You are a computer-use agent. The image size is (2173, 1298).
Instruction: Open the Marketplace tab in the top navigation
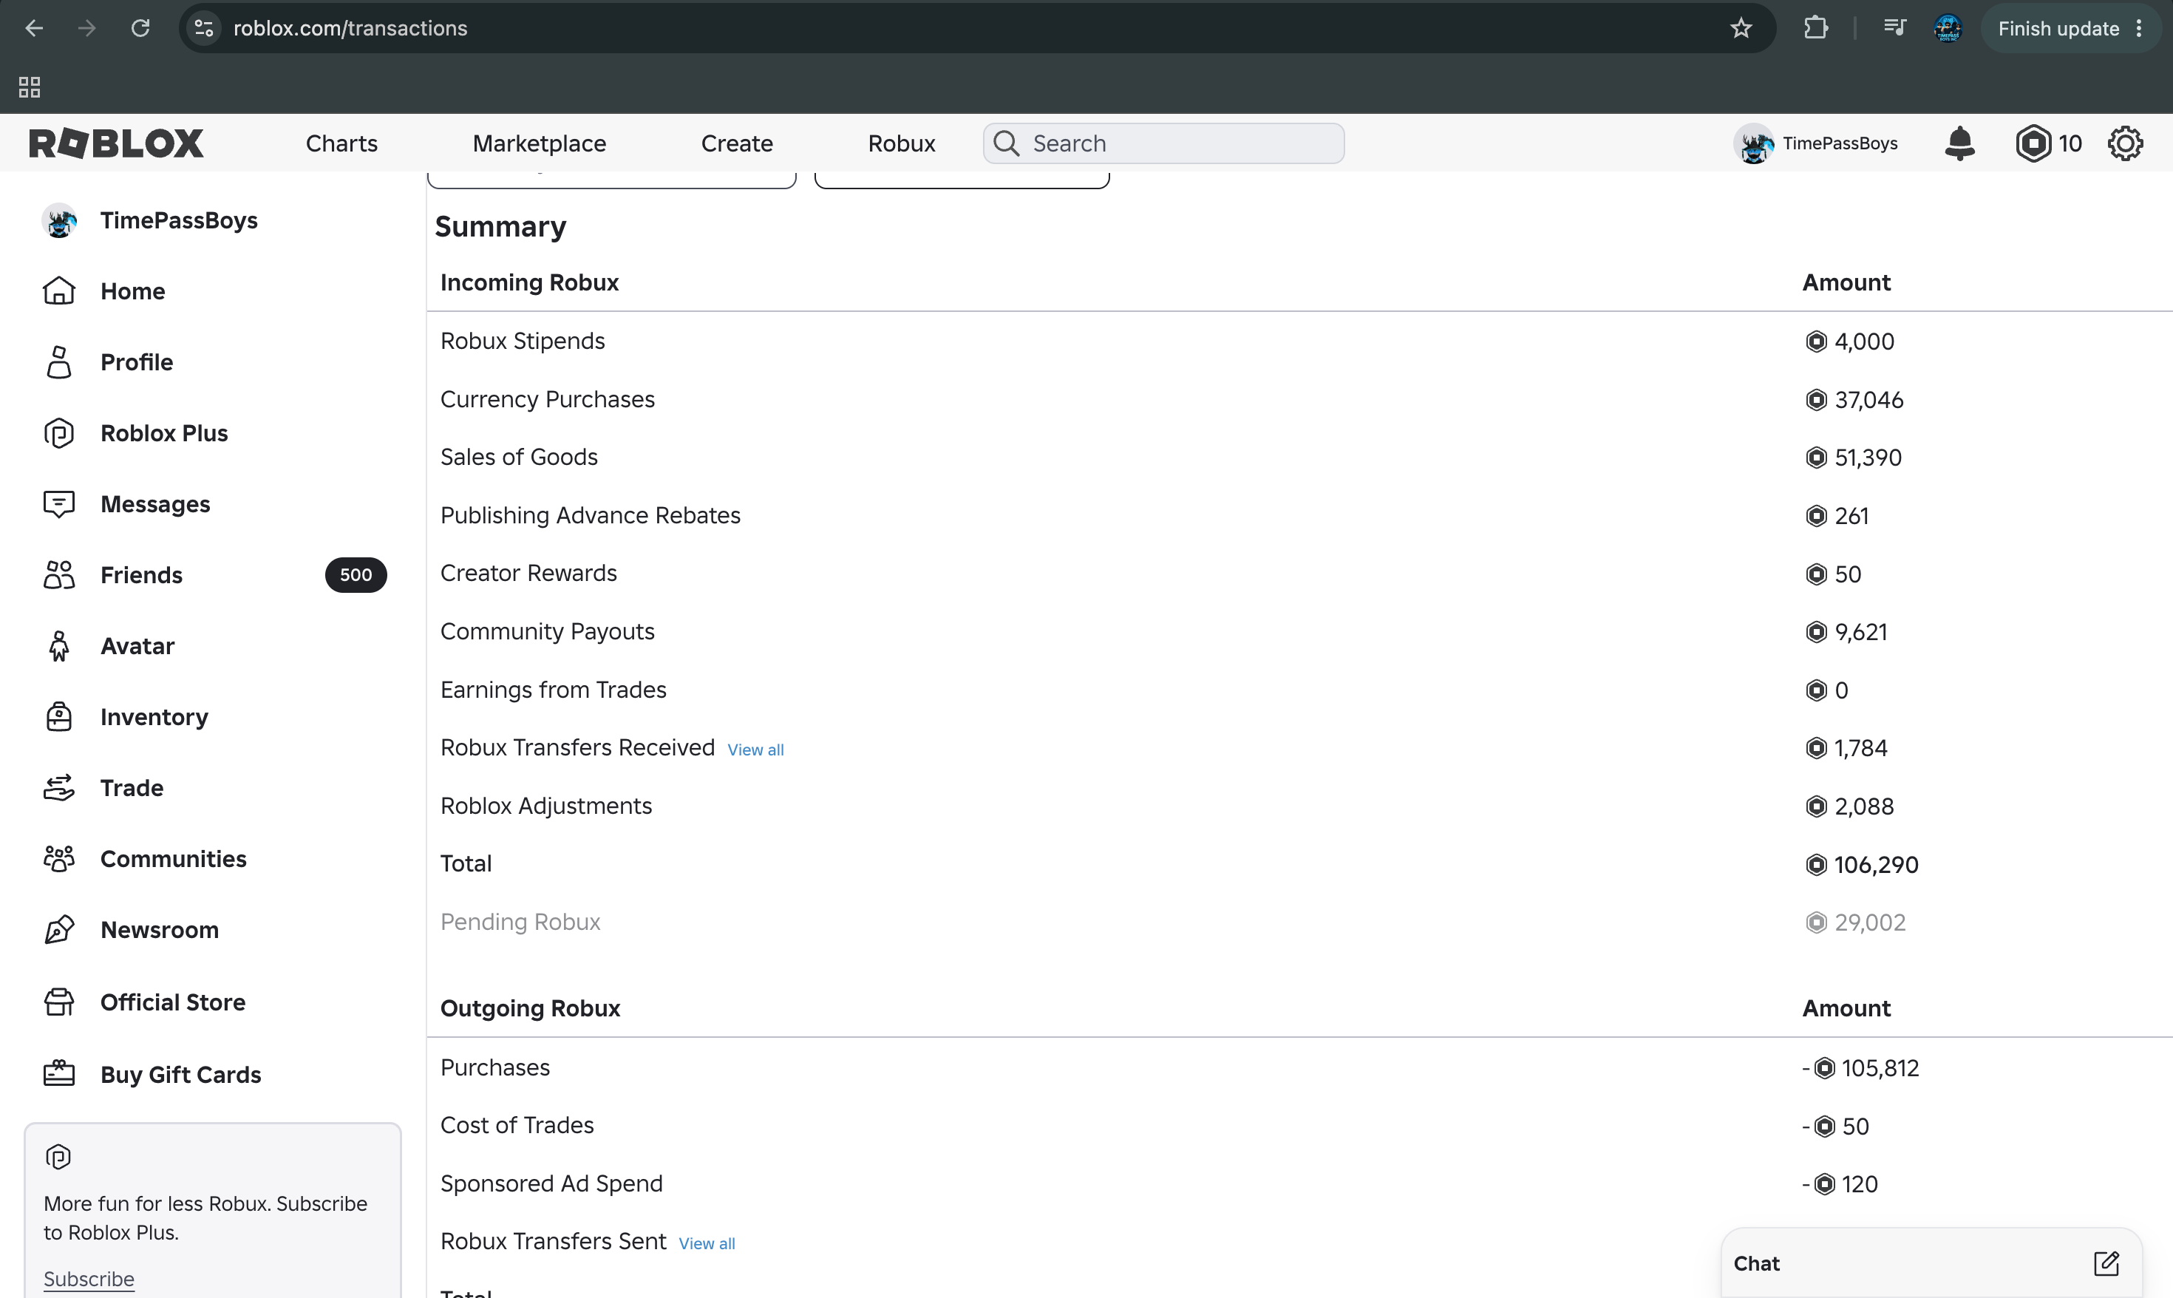[540, 143]
